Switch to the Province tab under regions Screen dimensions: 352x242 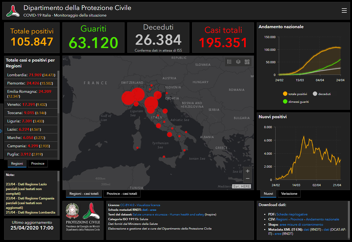pyautogui.click(x=38, y=164)
